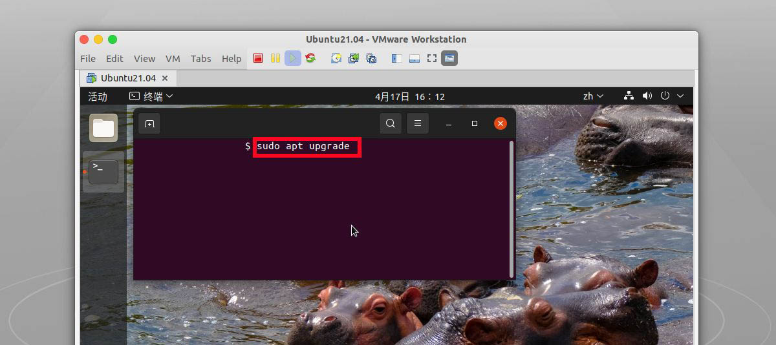Open the View menu
The height and width of the screenshot is (345, 776).
pyautogui.click(x=144, y=58)
